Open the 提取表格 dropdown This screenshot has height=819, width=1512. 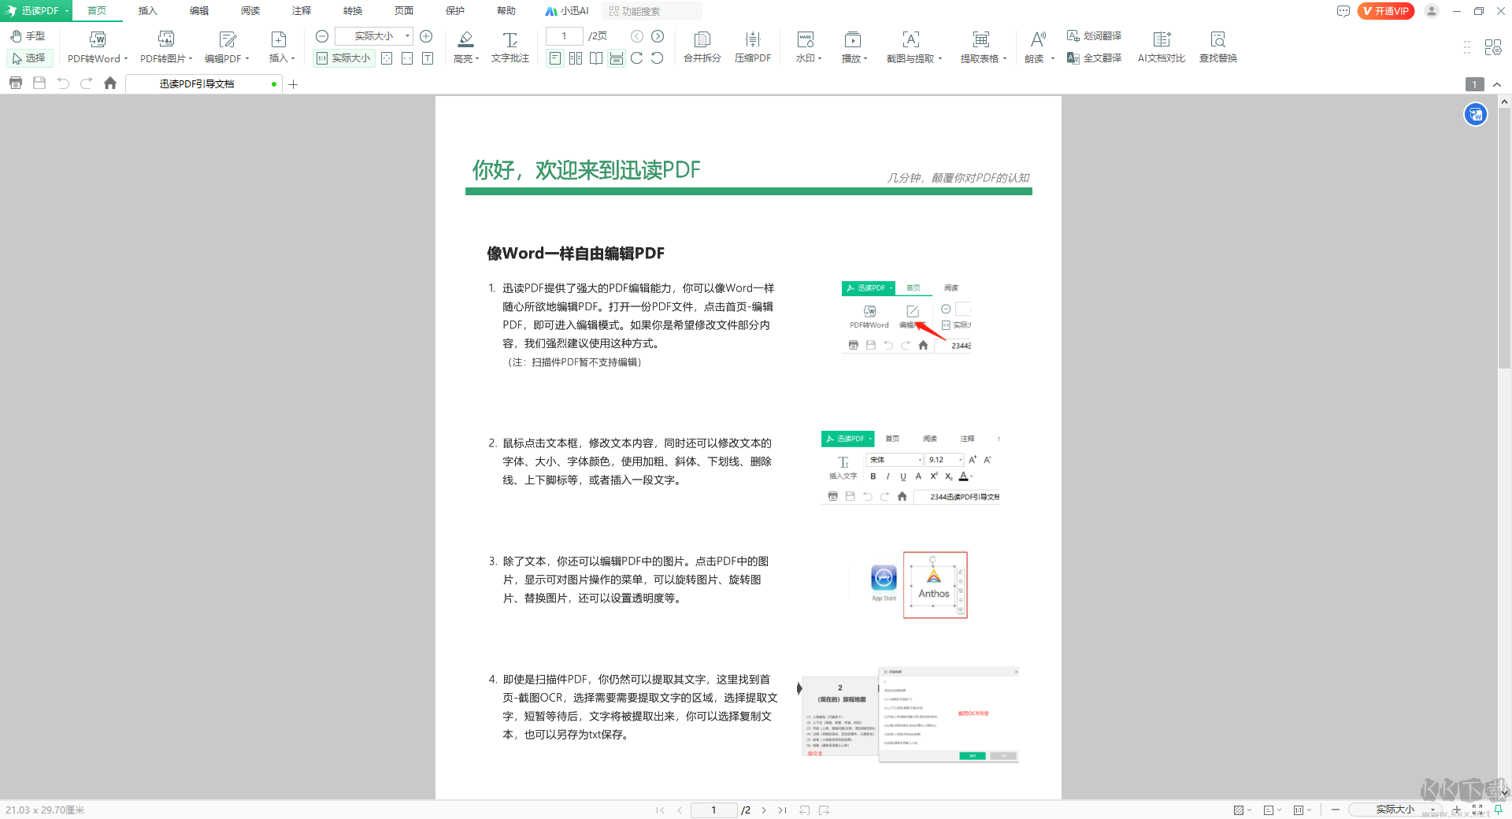[x=1005, y=58]
